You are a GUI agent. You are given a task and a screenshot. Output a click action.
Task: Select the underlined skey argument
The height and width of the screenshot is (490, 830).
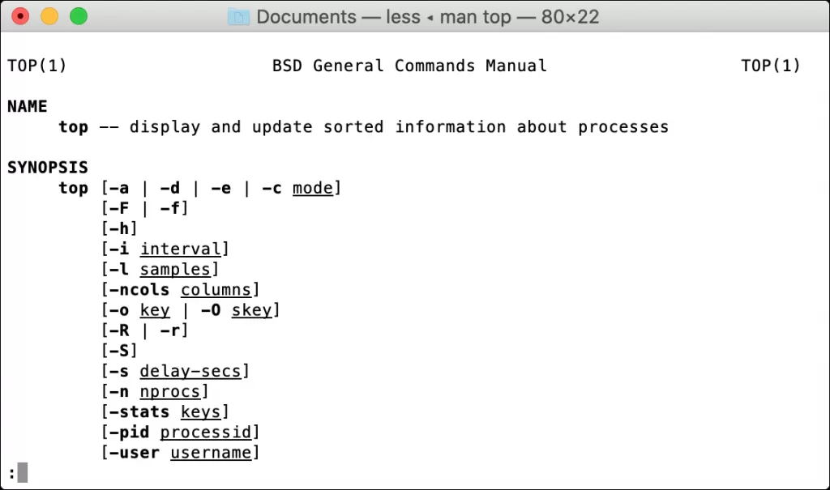click(252, 309)
